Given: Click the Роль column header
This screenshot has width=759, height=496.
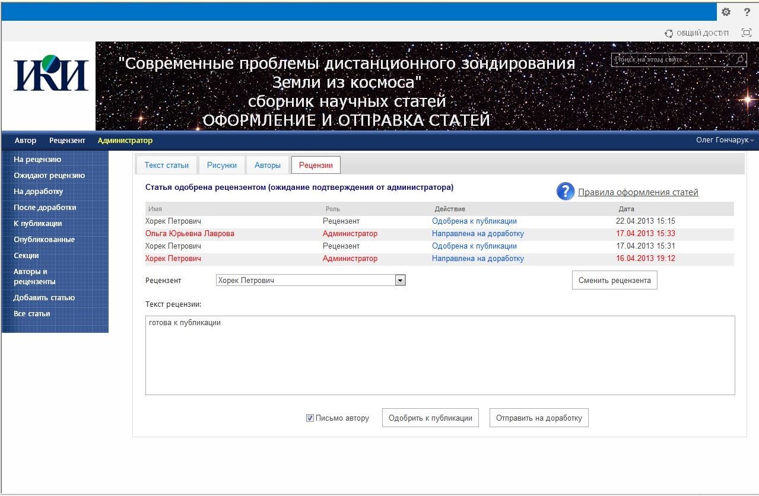Looking at the screenshot, I should [333, 209].
